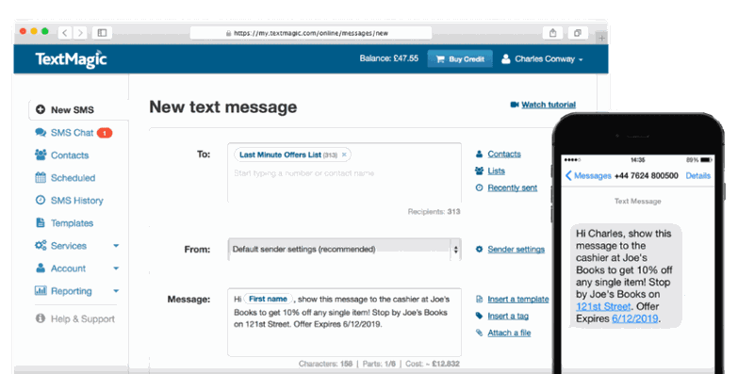Open the Watch tutorial link
The image size is (754, 374).
[x=549, y=105]
